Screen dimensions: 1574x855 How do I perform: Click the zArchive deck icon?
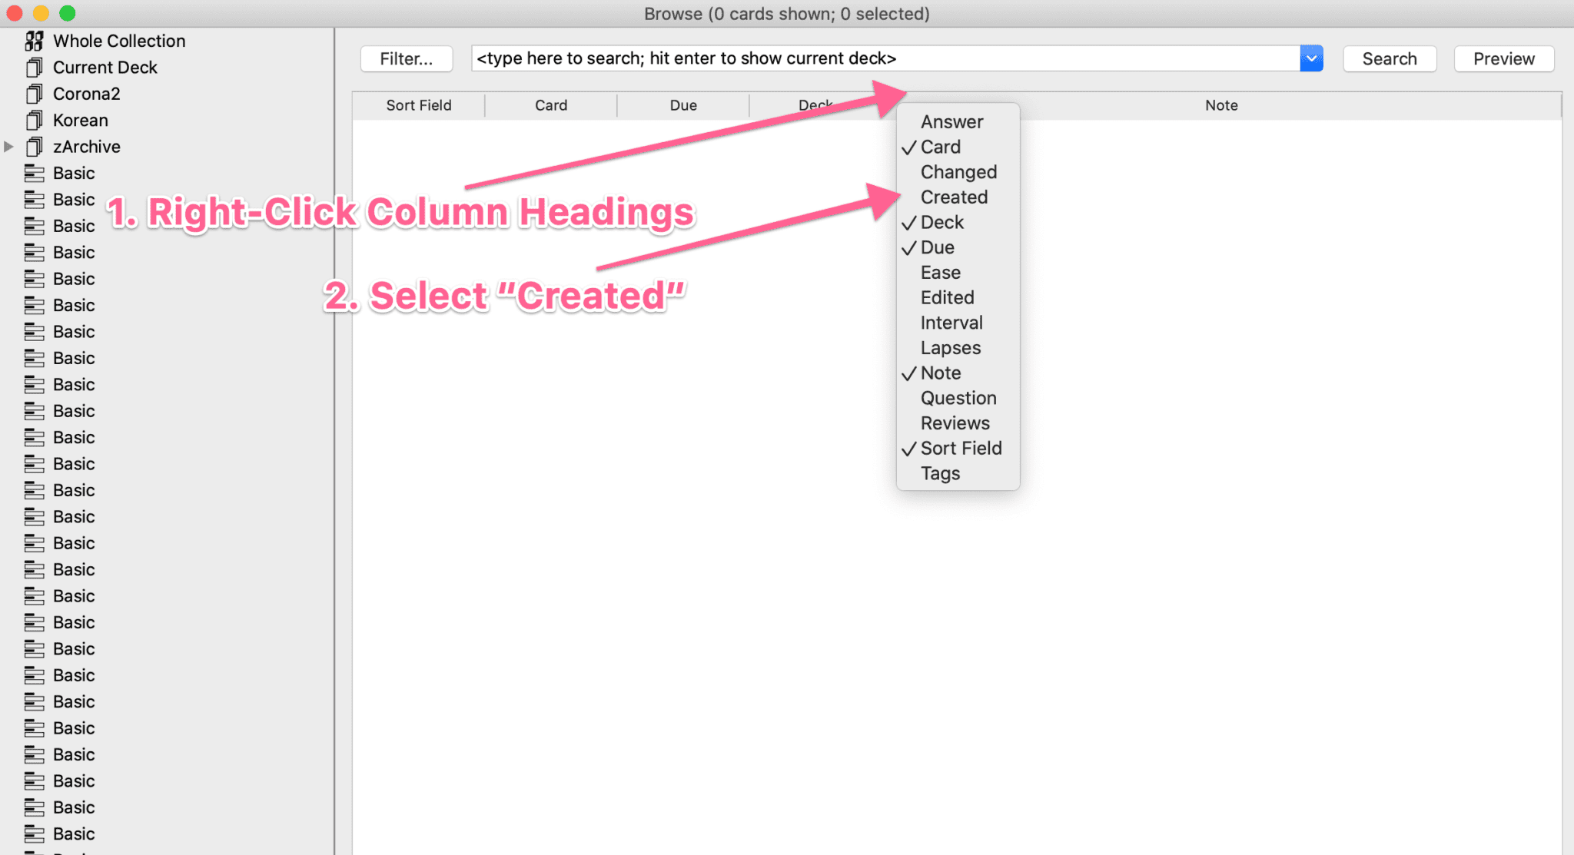coord(34,147)
